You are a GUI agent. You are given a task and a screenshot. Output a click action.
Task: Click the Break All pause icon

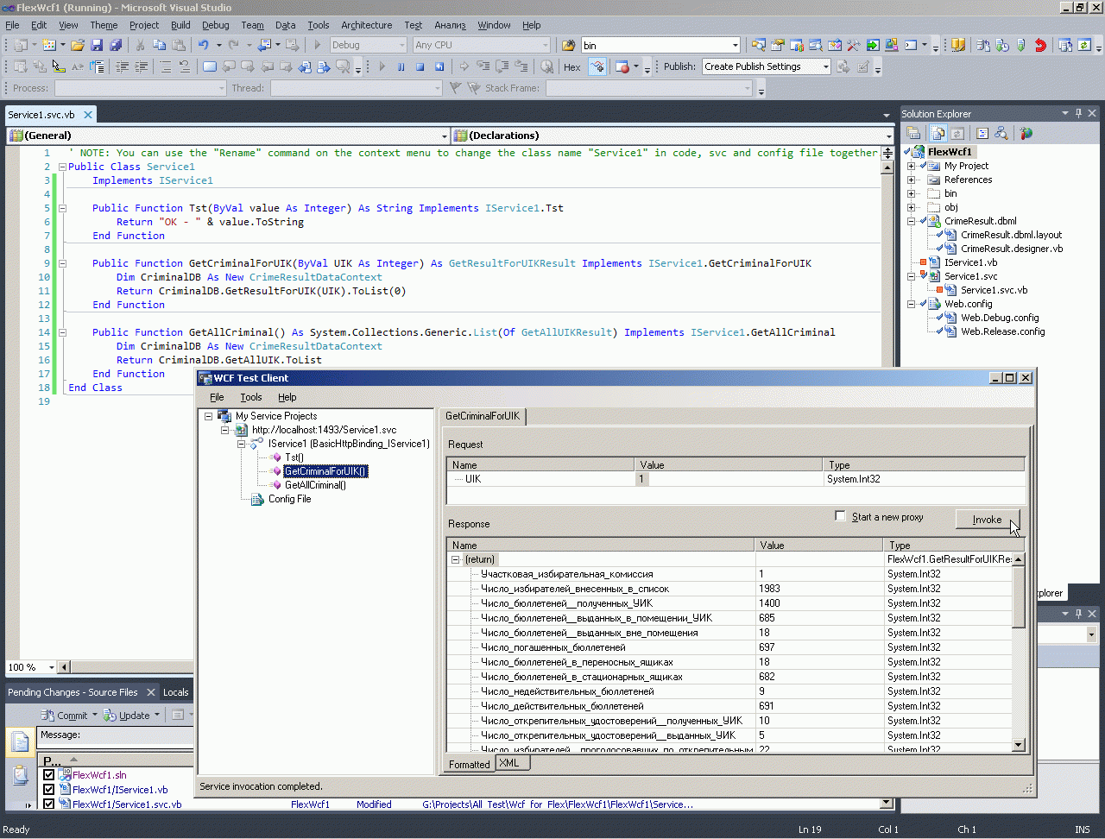click(401, 66)
